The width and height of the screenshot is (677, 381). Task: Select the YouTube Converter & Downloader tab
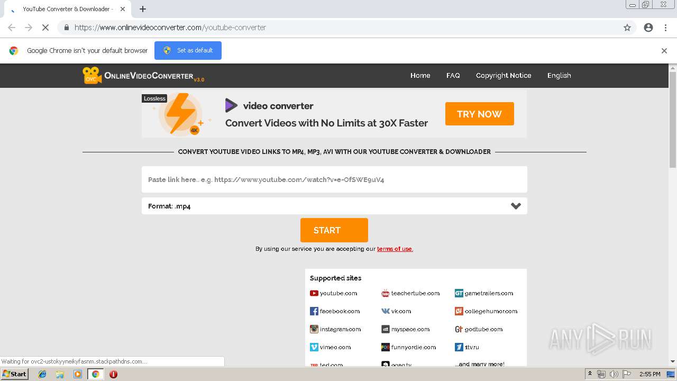pyautogui.click(x=68, y=9)
